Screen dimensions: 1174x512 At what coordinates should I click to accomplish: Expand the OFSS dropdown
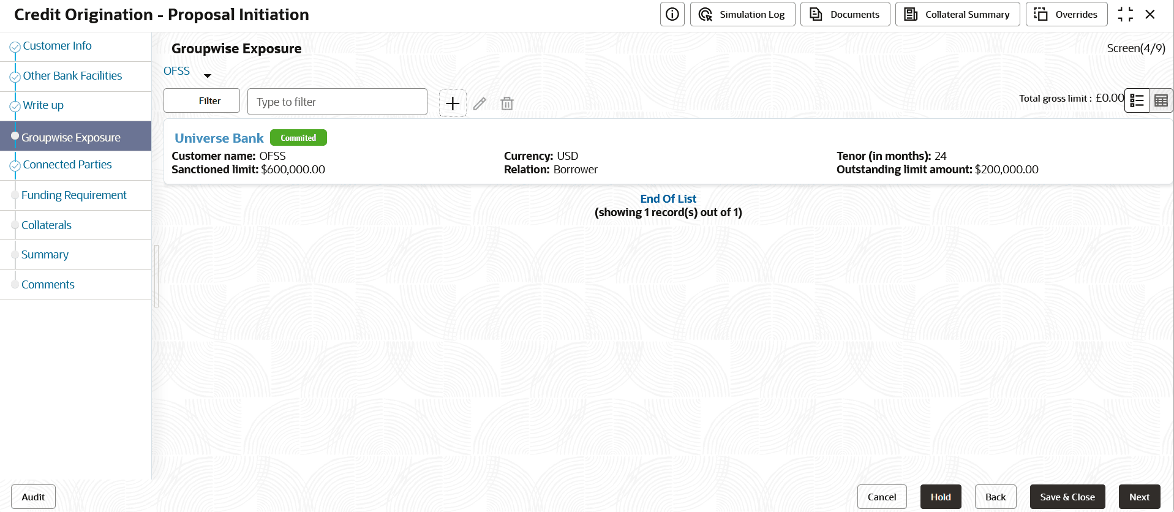coord(208,75)
